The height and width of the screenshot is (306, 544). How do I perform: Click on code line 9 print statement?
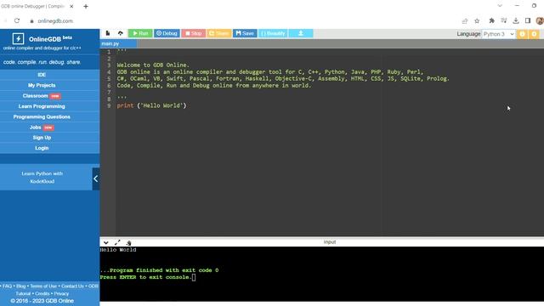tap(151, 105)
